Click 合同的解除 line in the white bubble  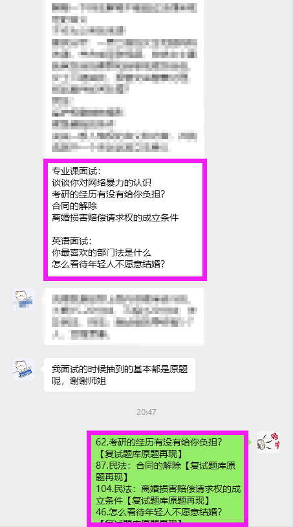74,206
